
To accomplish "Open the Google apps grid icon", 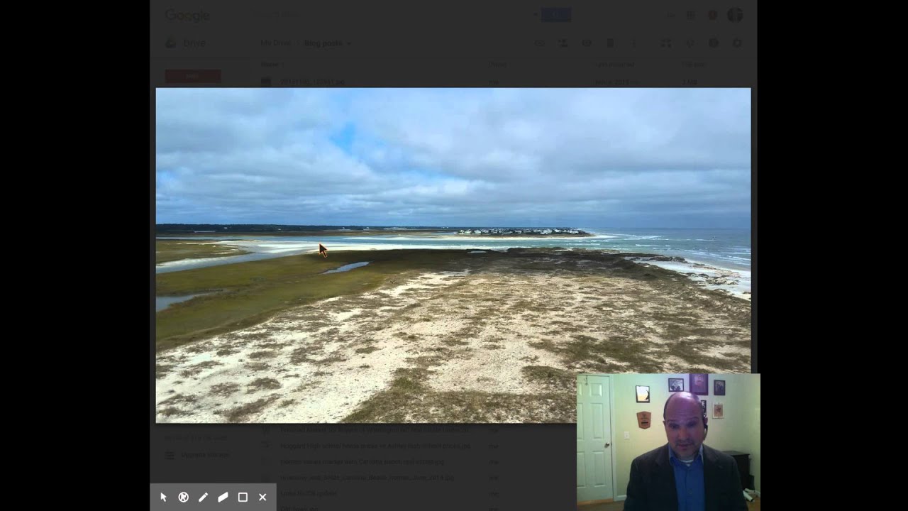I will pos(690,15).
